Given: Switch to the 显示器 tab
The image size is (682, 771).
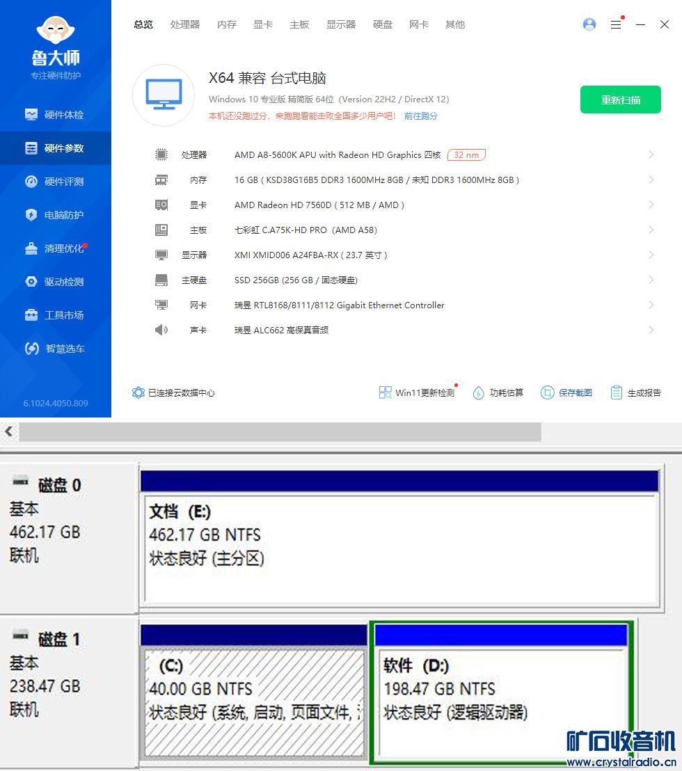Looking at the screenshot, I should tap(341, 24).
